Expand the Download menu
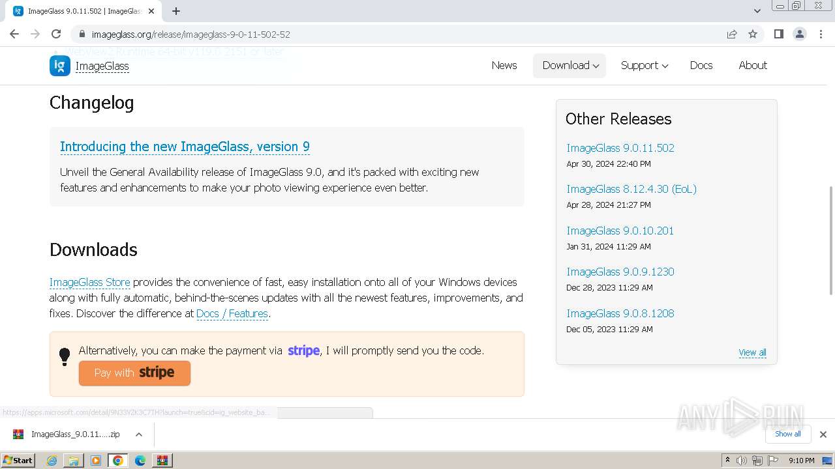This screenshot has width=835, height=469. tap(569, 65)
